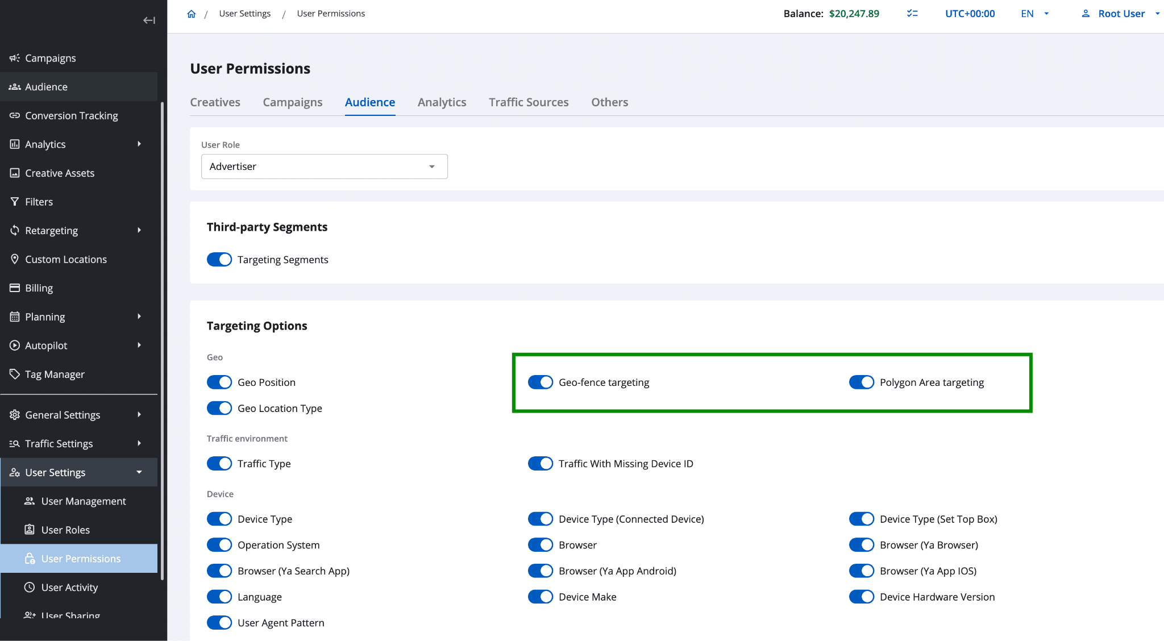Click the Tag Manager tag icon

pos(15,374)
